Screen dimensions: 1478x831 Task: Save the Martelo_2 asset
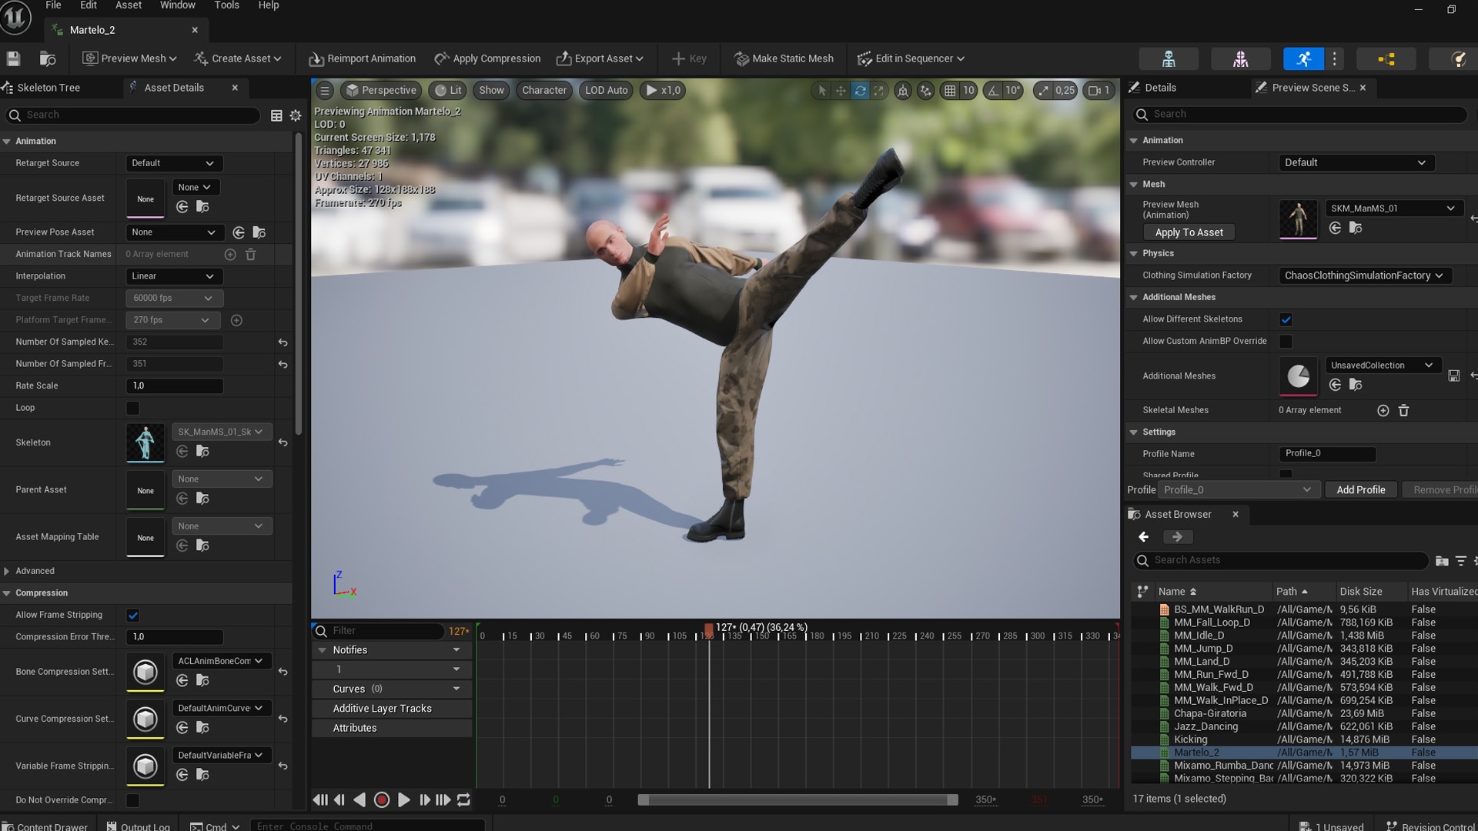13,58
